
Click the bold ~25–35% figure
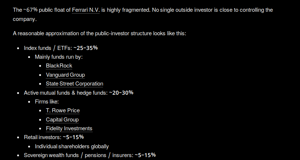pyautogui.click(x=86, y=48)
